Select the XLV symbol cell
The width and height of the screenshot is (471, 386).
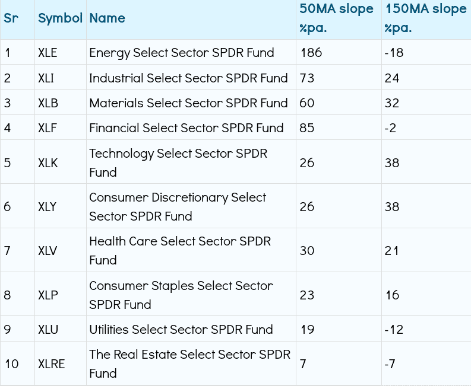pos(48,250)
